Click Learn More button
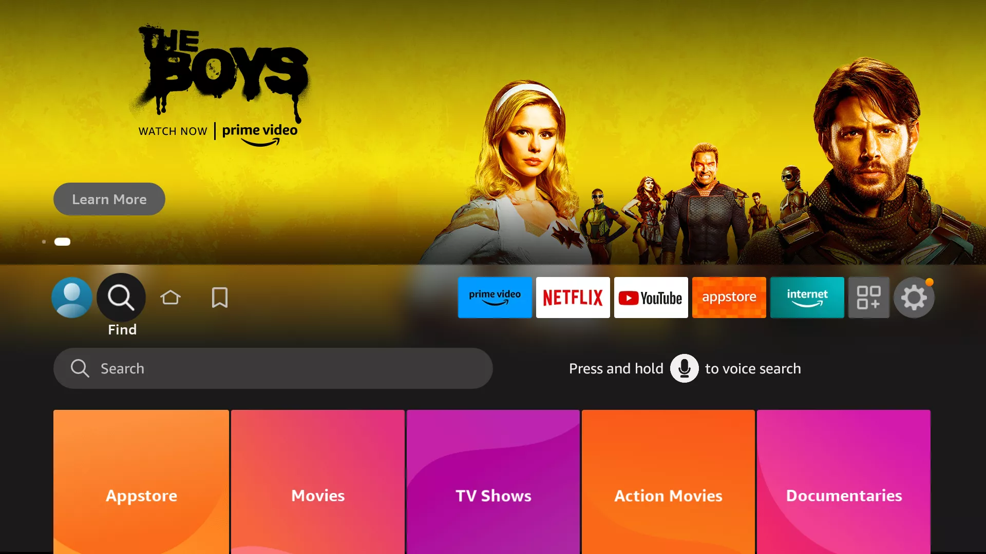 pos(109,199)
